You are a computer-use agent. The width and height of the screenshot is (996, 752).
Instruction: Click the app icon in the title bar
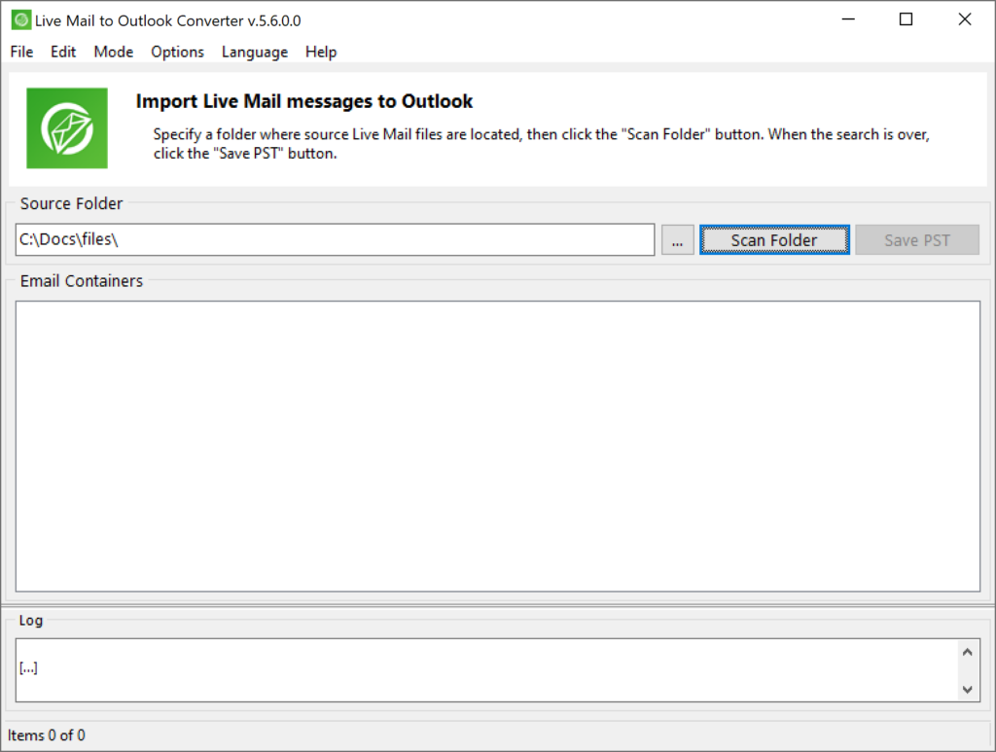click(x=22, y=19)
